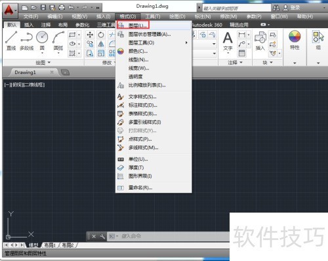Select the Polyline (多段线) tool

point(26,41)
